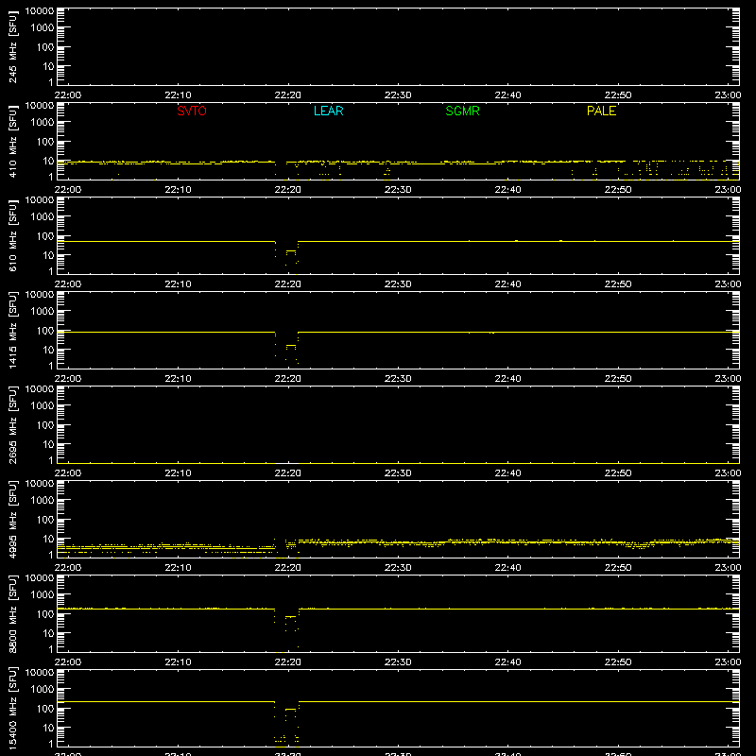Click 22:50 tick label under 1415 MHz panel

[x=618, y=379]
